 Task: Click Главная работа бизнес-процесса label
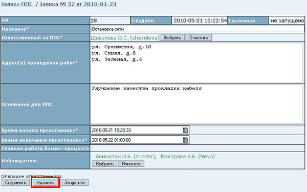[x=45, y=148]
